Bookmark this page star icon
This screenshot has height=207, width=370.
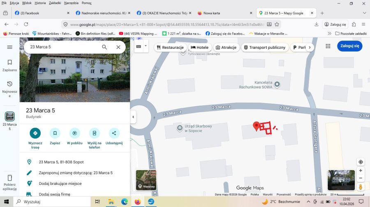click(x=277, y=24)
